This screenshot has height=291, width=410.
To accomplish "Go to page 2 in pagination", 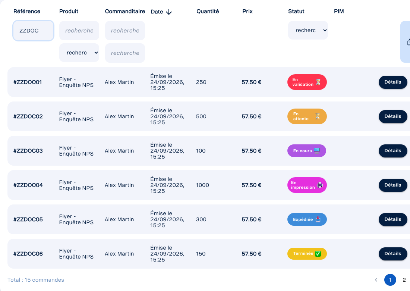I will (404, 280).
